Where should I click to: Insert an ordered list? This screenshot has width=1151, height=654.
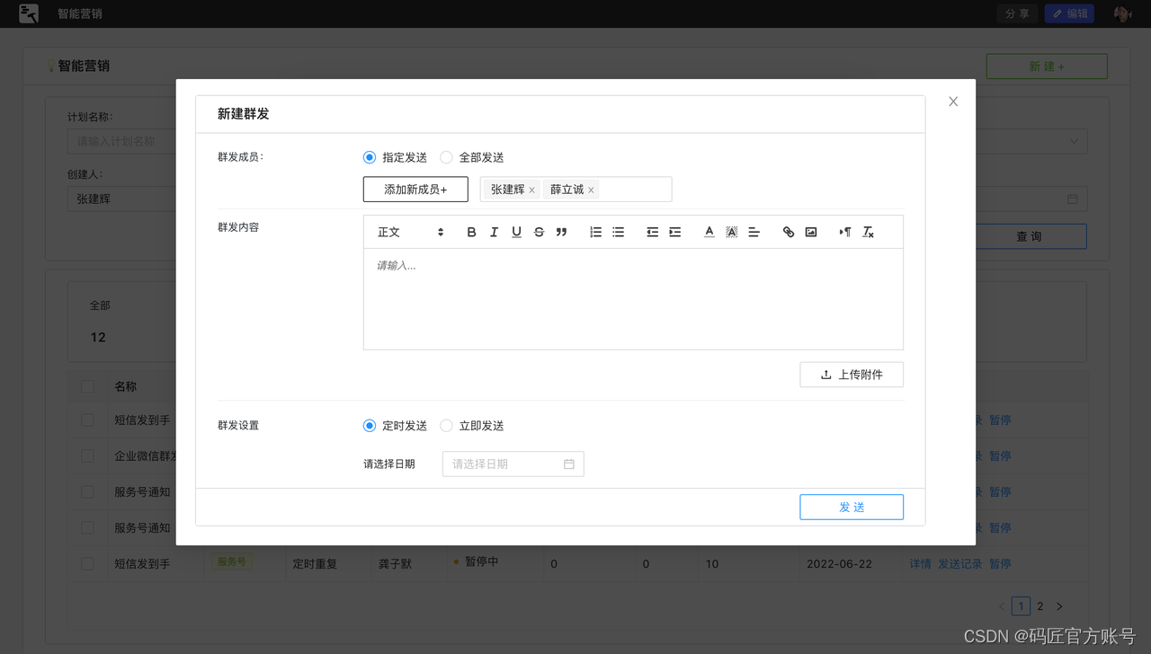(x=595, y=231)
